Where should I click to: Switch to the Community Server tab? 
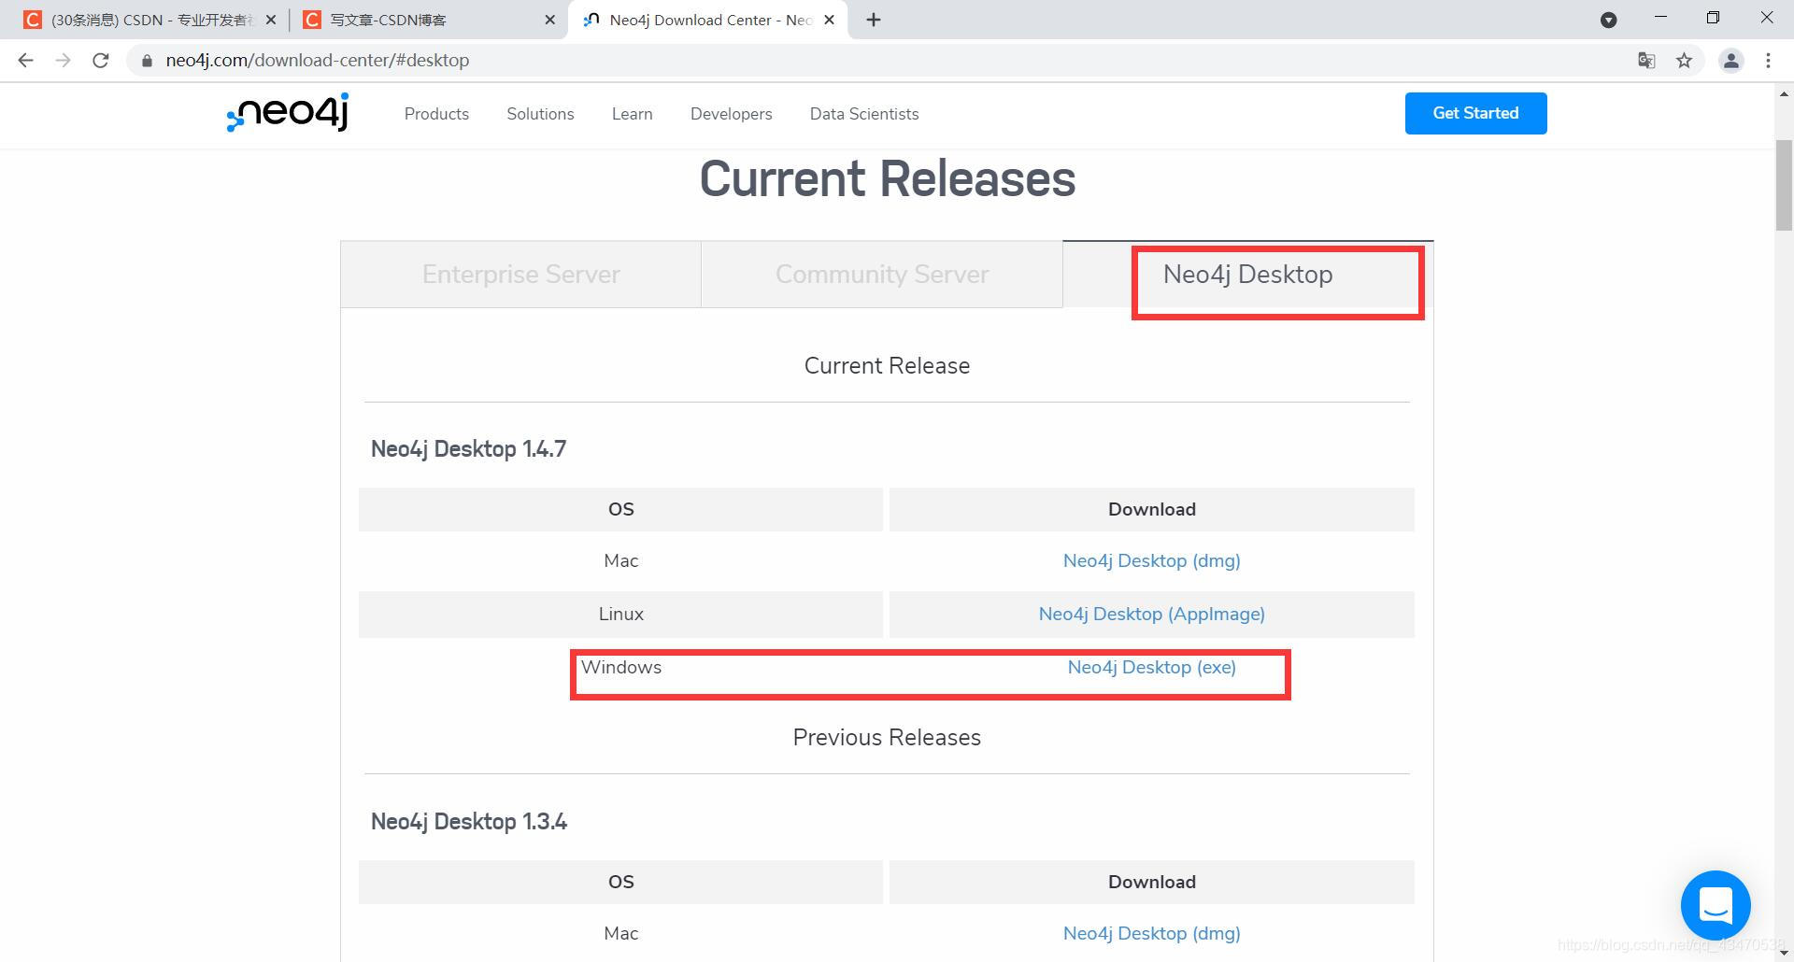881,274
